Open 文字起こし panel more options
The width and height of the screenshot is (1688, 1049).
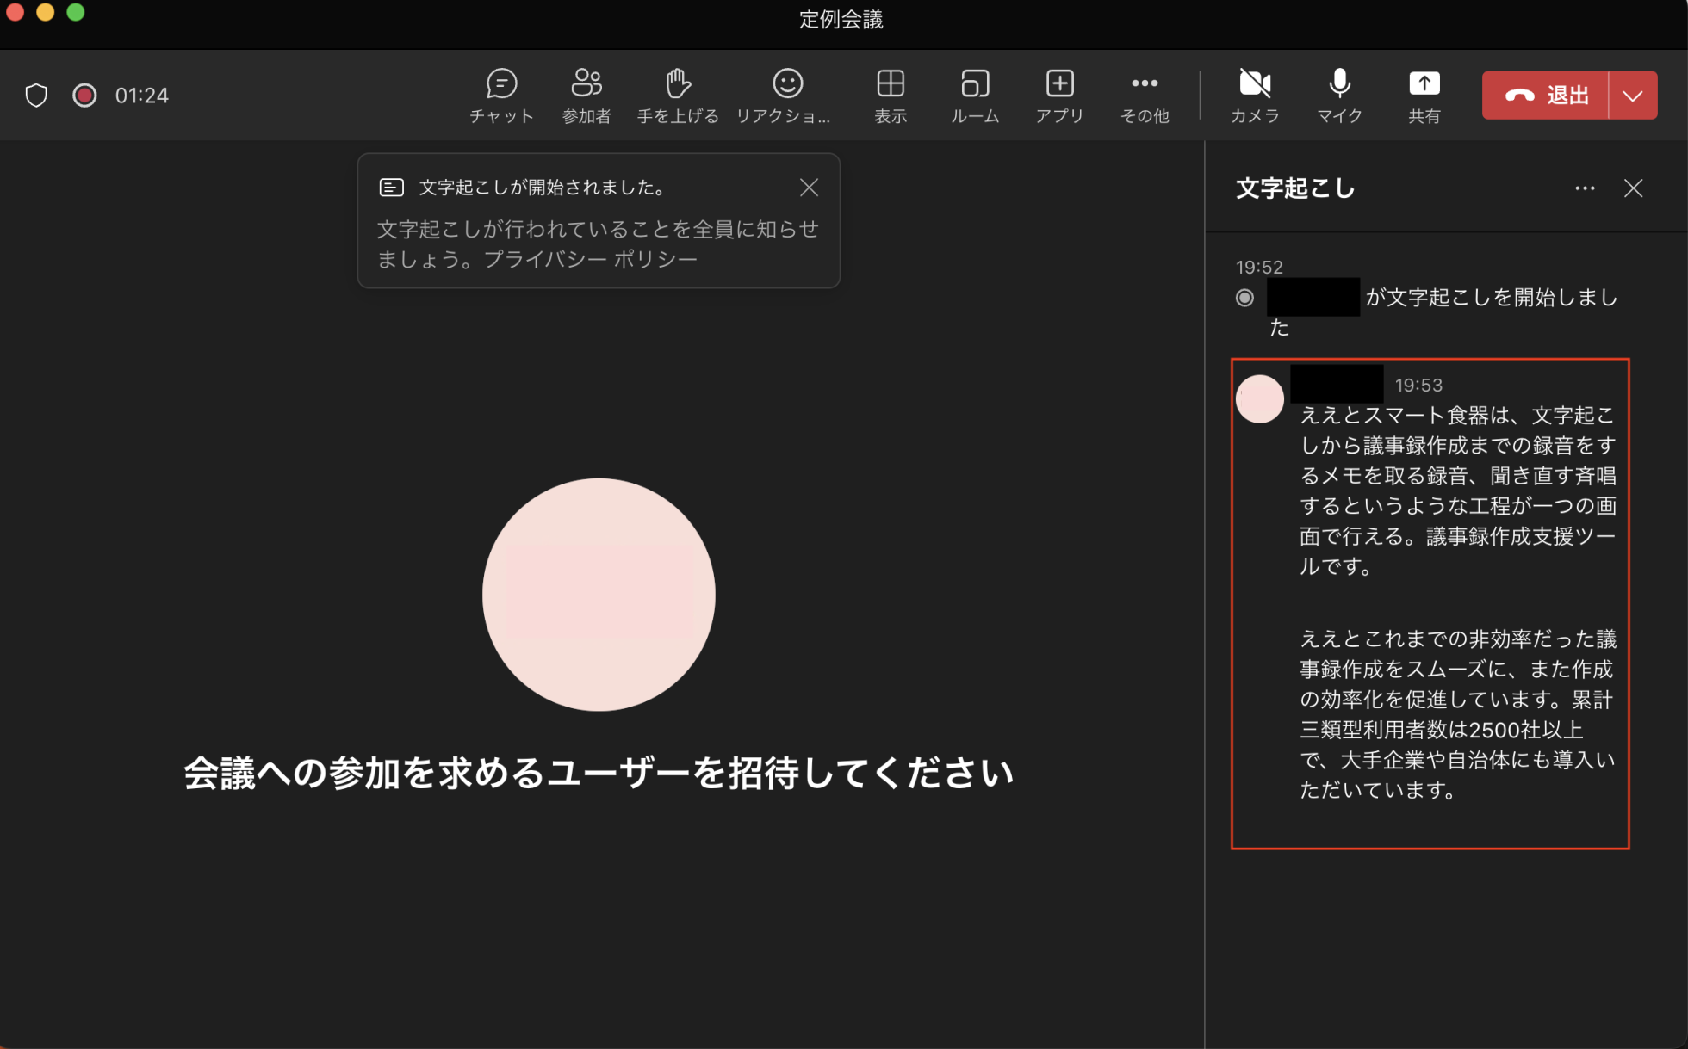1585,188
